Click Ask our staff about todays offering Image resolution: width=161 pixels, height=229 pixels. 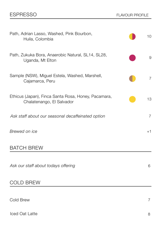pos(42,166)
